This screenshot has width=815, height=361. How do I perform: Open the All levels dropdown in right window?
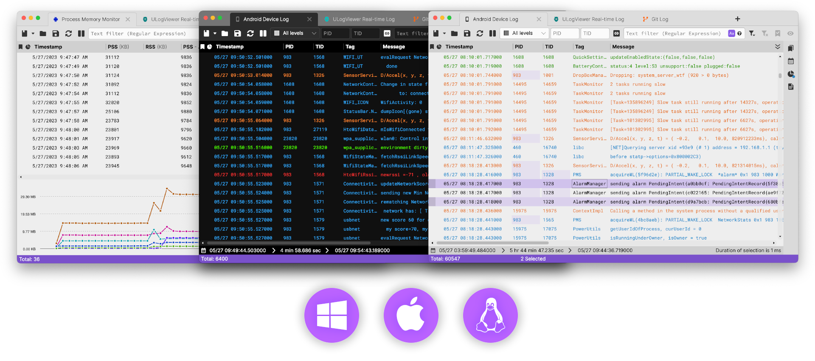coord(525,34)
